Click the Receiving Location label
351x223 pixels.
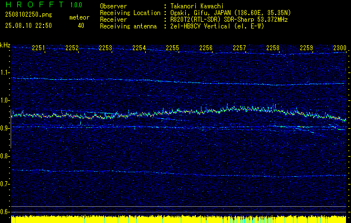point(130,13)
